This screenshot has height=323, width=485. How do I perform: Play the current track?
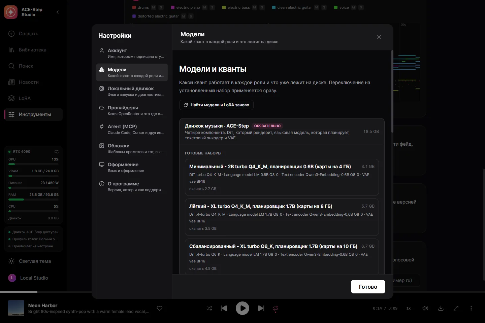(243, 308)
